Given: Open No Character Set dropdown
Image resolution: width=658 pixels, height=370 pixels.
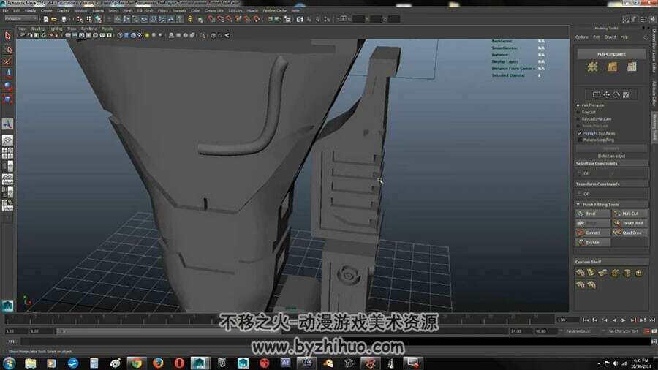Looking at the screenshot, I should coord(623,331).
